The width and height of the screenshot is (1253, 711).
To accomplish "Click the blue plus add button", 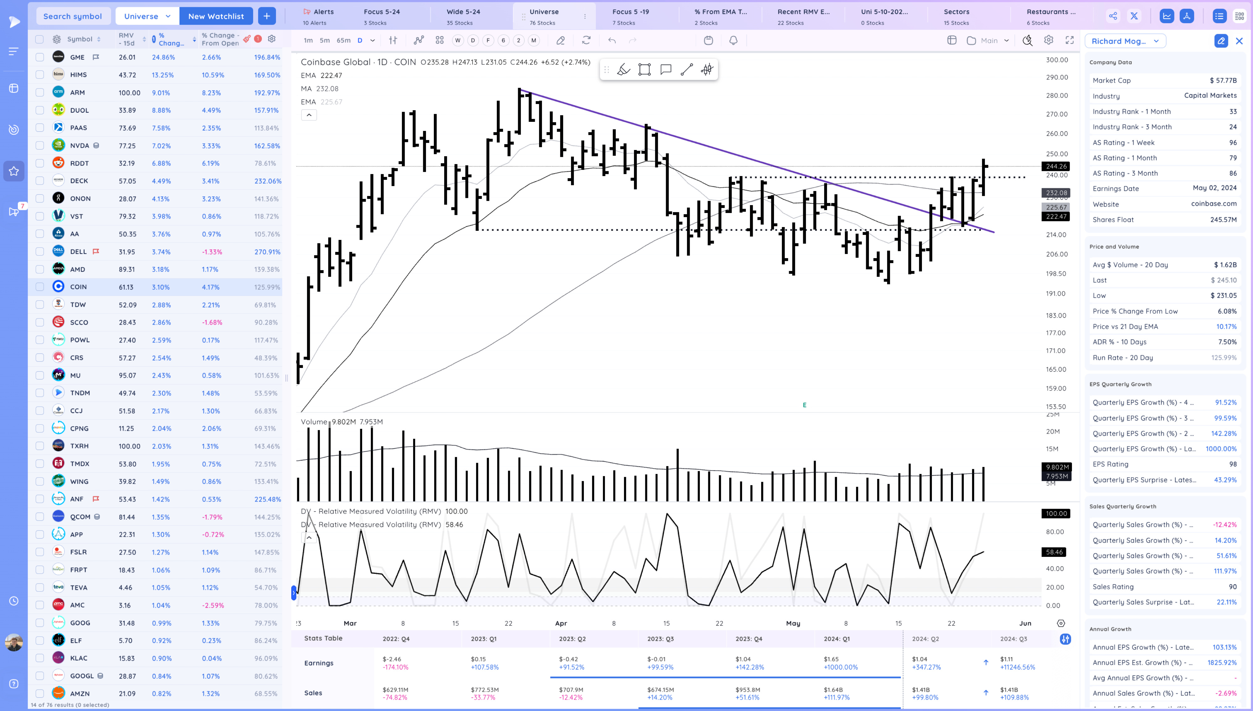I will pos(267,16).
